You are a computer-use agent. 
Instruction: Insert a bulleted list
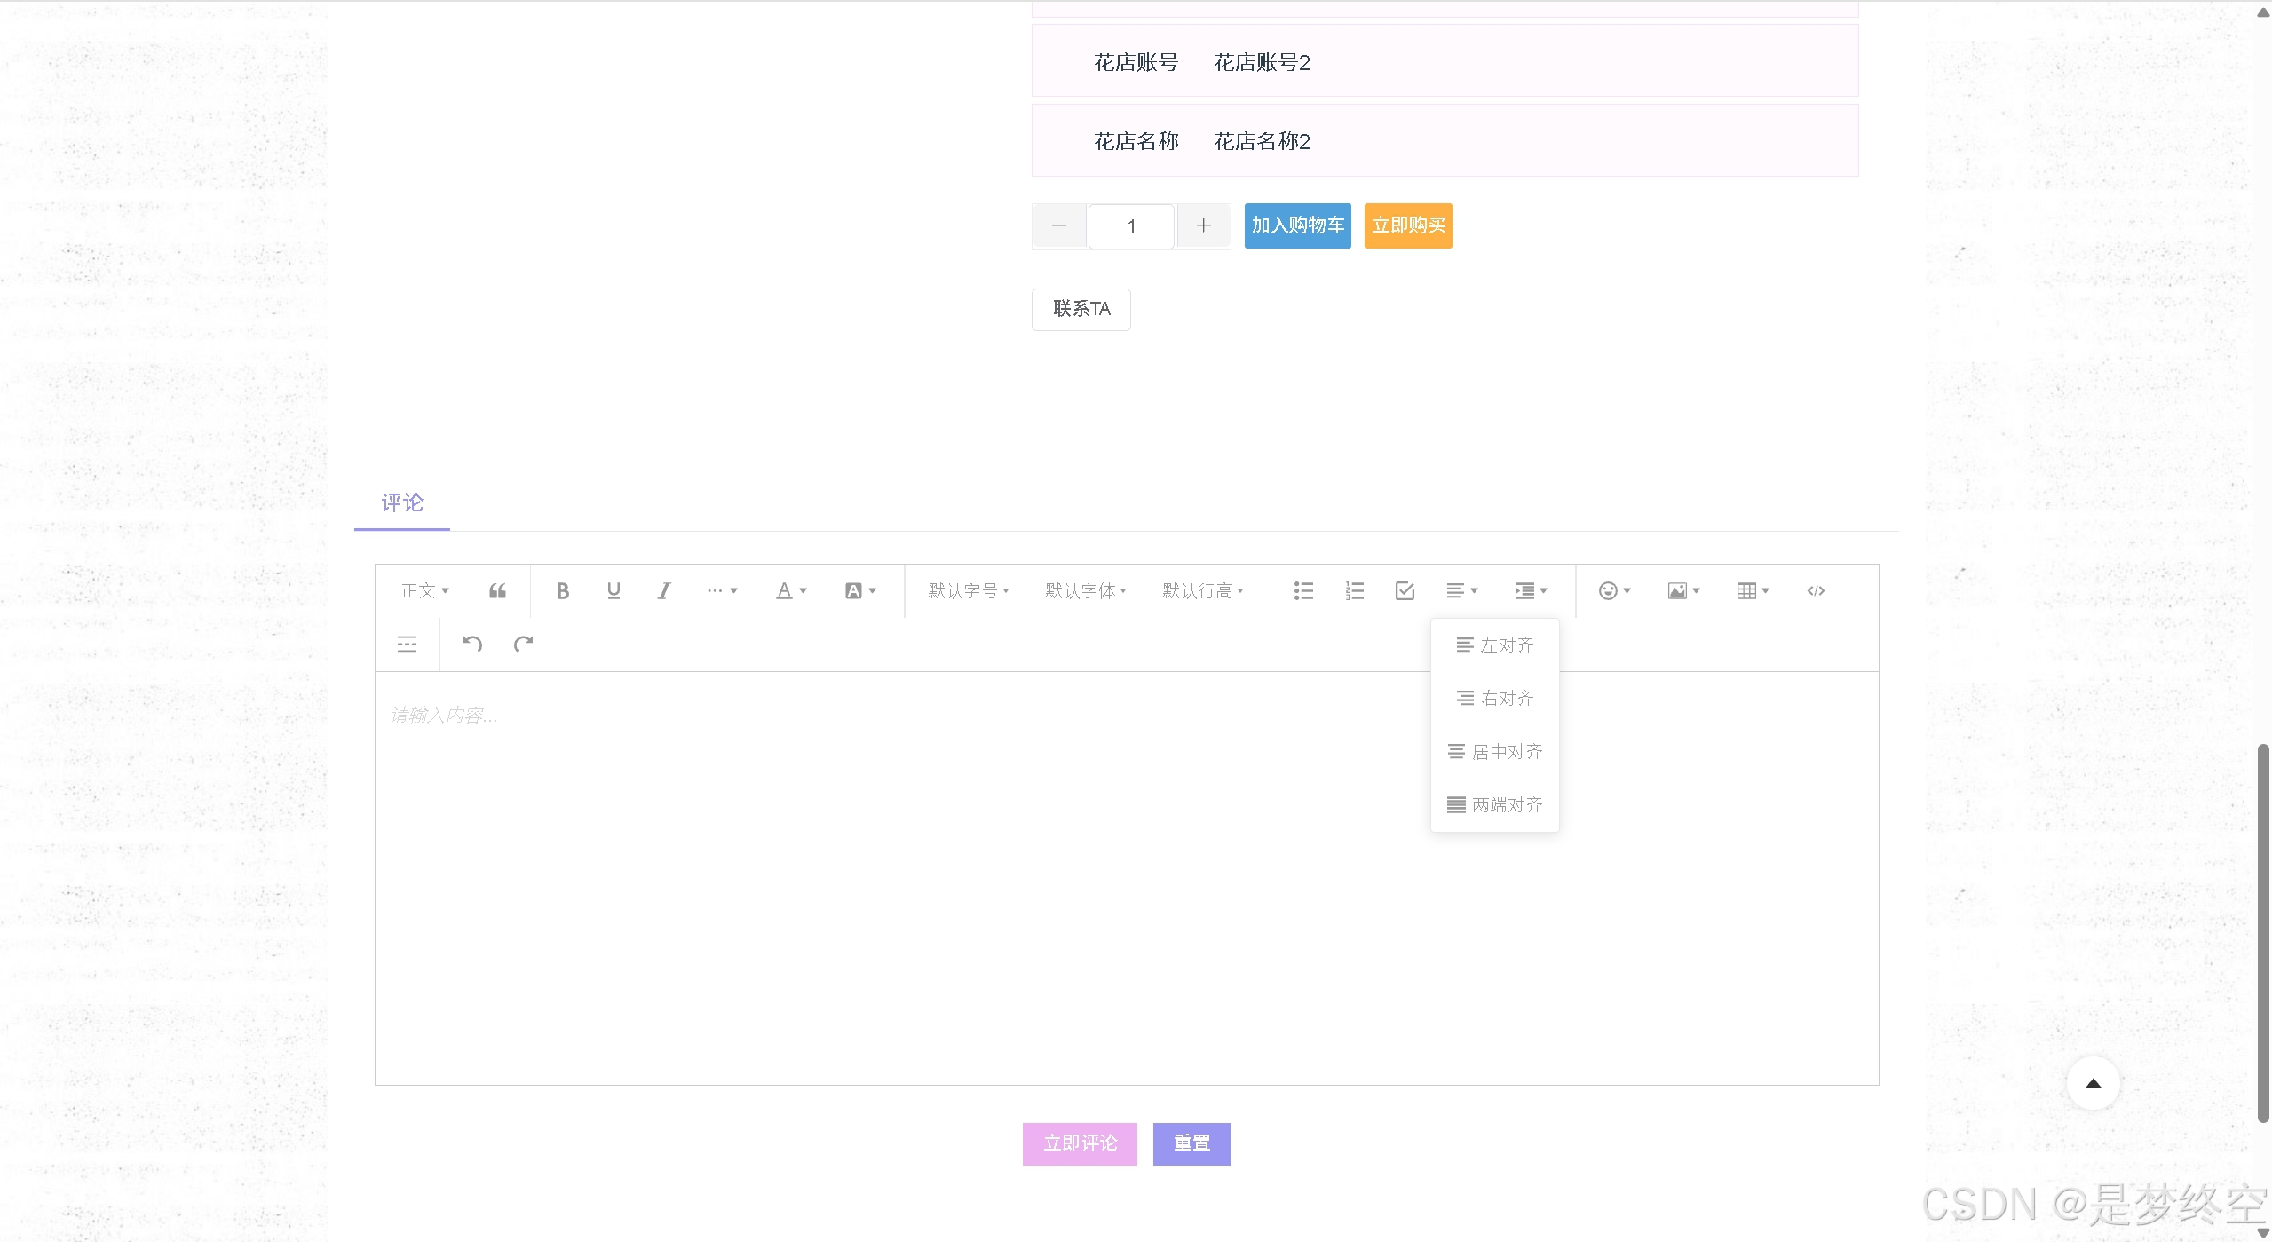pyautogui.click(x=1302, y=590)
